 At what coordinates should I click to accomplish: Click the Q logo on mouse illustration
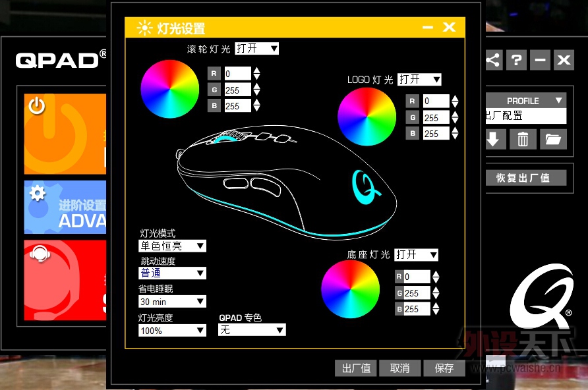coord(365,186)
